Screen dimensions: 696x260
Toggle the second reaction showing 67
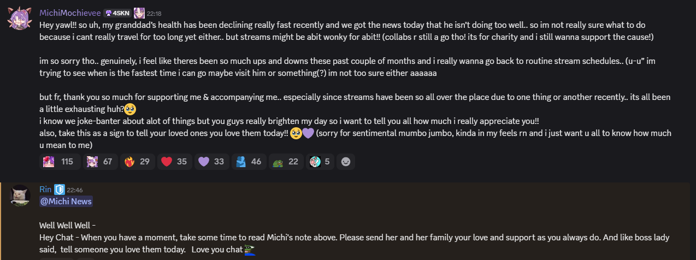[x=99, y=162]
